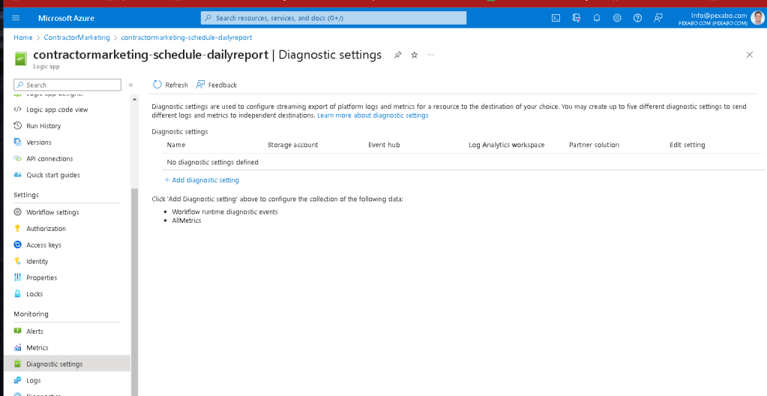Click the sidebar Search field
Screen dimensions: 767x396
click(x=67, y=85)
